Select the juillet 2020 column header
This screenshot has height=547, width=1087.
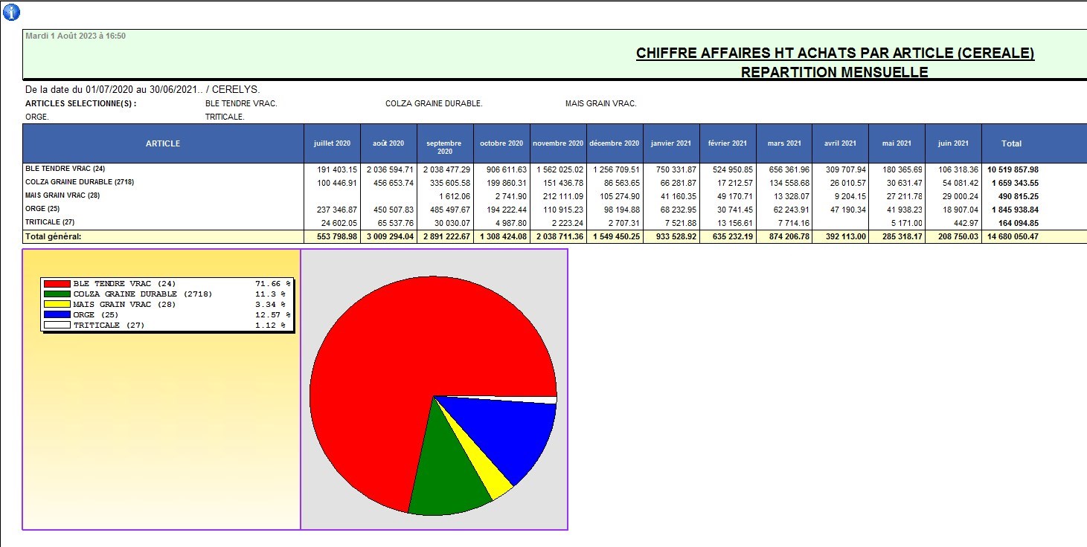[332, 143]
